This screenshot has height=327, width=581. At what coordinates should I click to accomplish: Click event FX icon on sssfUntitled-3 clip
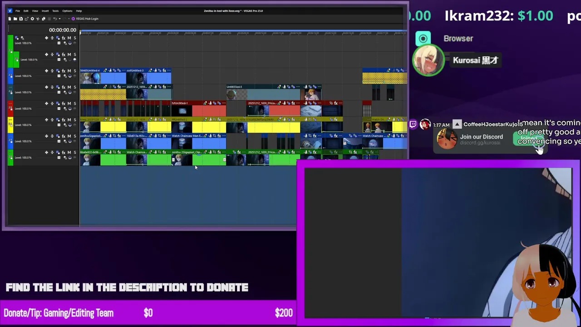[164, 70]
